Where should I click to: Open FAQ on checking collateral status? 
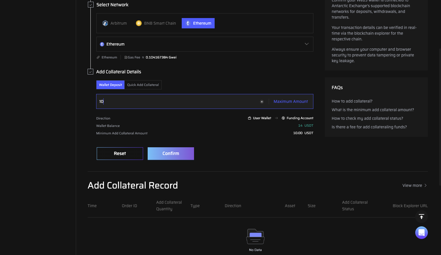tap(367, 118)
